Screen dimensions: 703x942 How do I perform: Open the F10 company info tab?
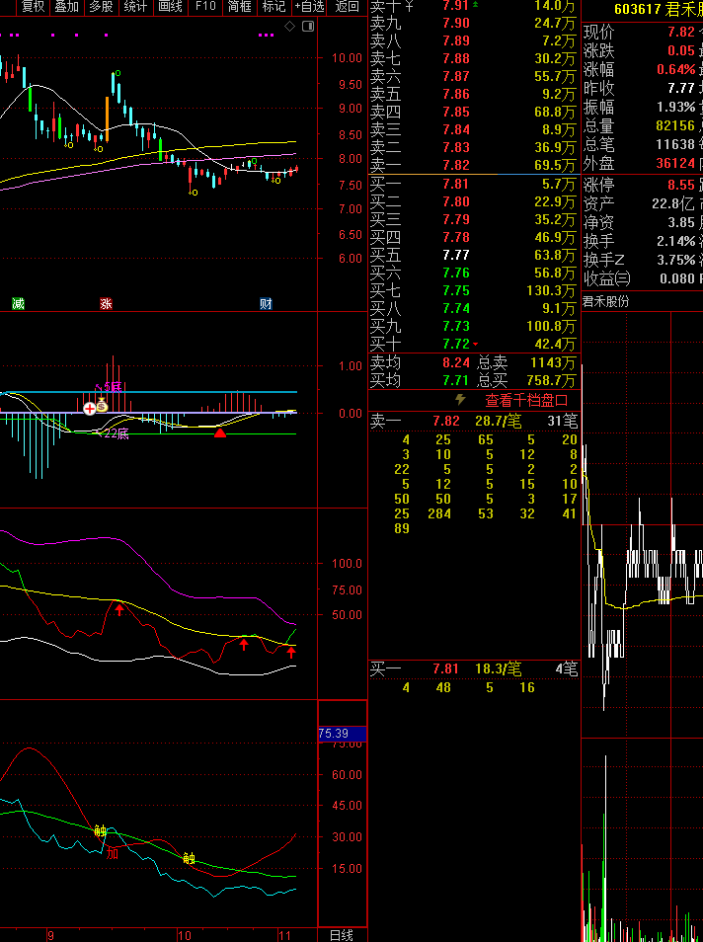(205, 7)
